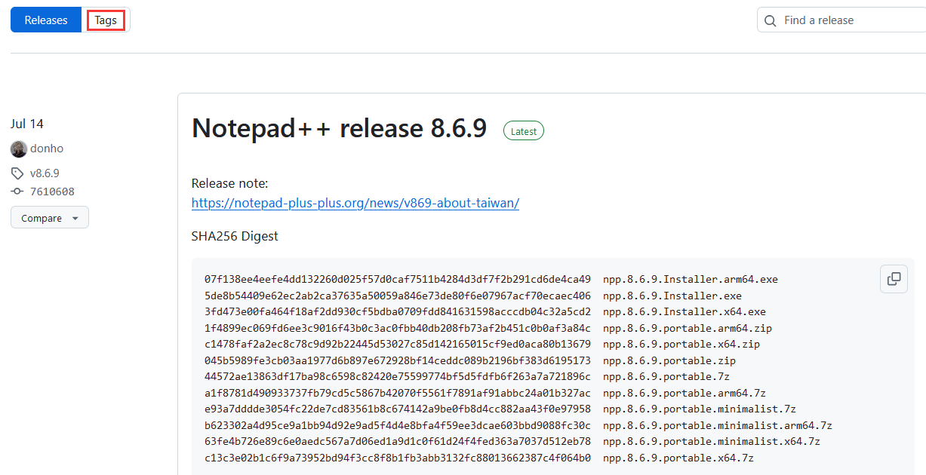Click the commit icon next to 7610608
Viewport: 926px width, 475px height.
(17, 192)
